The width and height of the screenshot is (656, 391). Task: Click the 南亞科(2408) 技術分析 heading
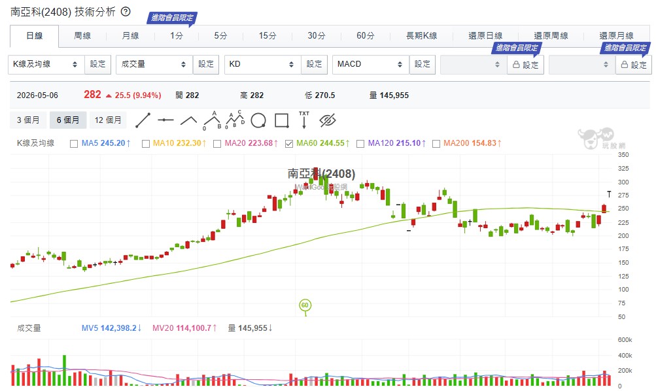63,12
